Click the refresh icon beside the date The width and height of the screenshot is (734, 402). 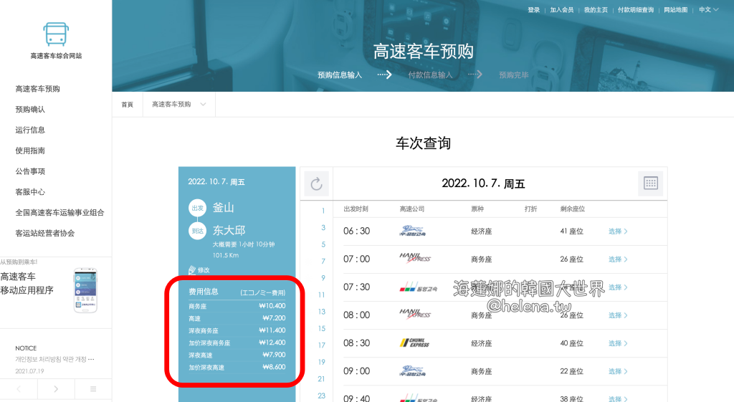[316, 184]
